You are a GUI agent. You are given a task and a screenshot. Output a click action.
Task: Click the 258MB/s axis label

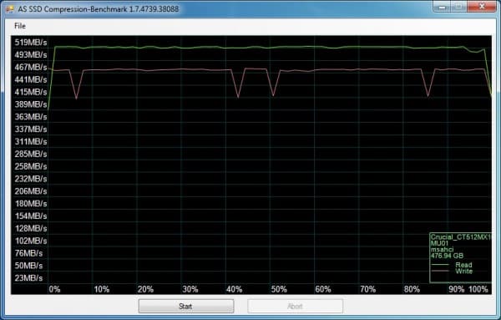[31, 166]
